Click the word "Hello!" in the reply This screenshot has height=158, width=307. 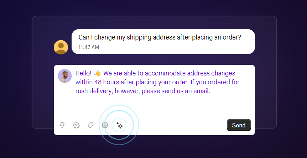pos(83,73)
